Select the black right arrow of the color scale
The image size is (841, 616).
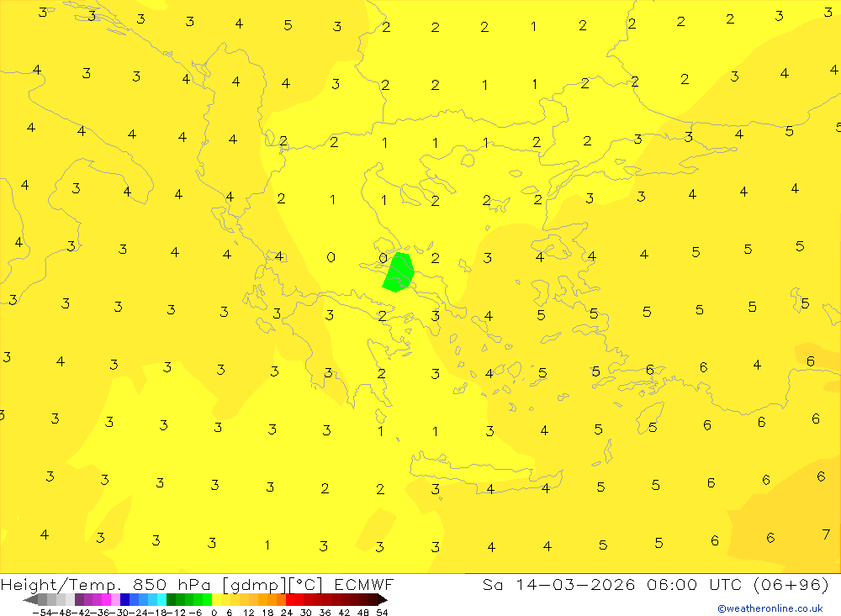[x=383, y=600]
